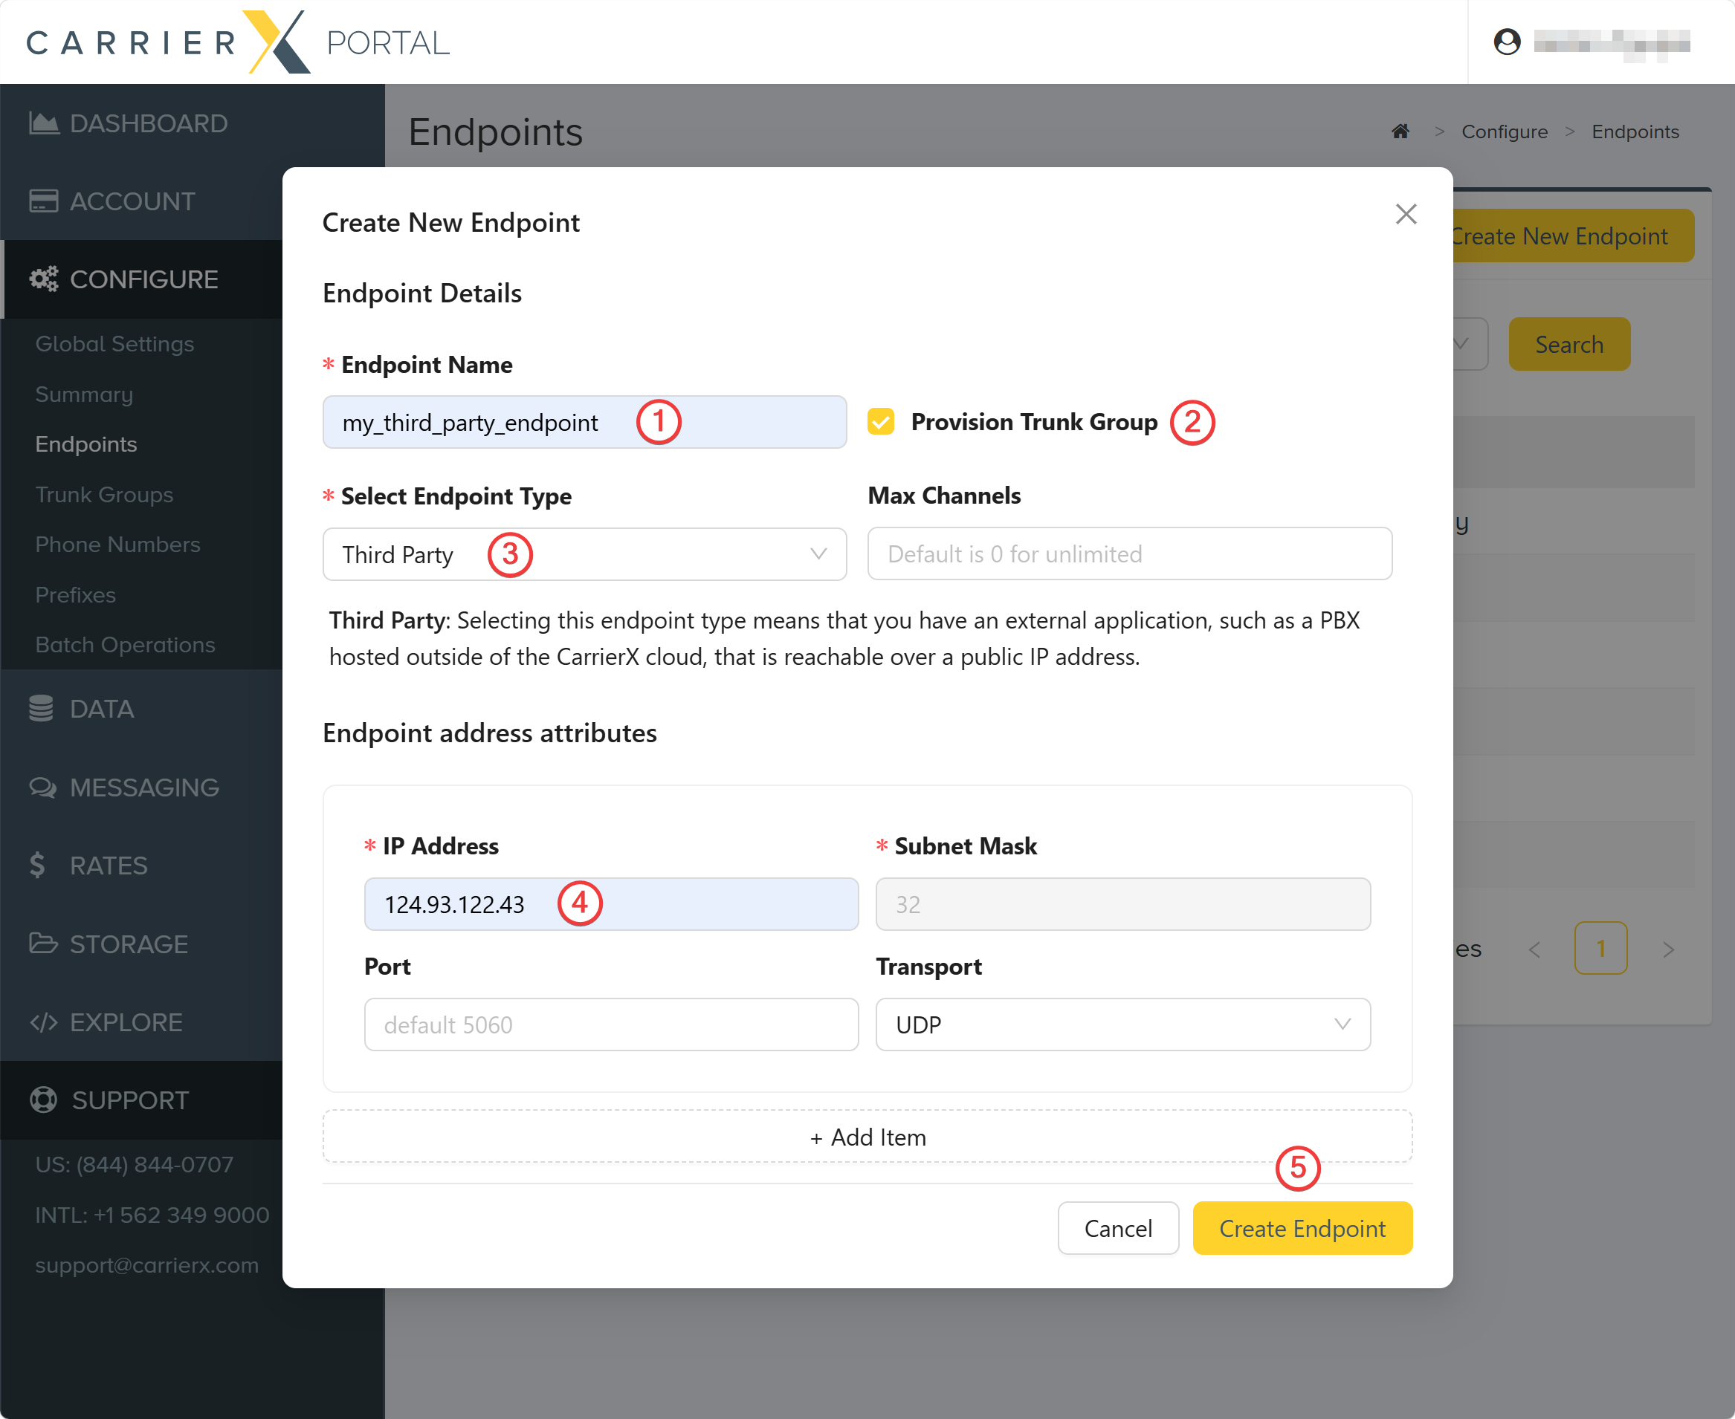
Task: Open the Storage menu
Action: point(129,944)
